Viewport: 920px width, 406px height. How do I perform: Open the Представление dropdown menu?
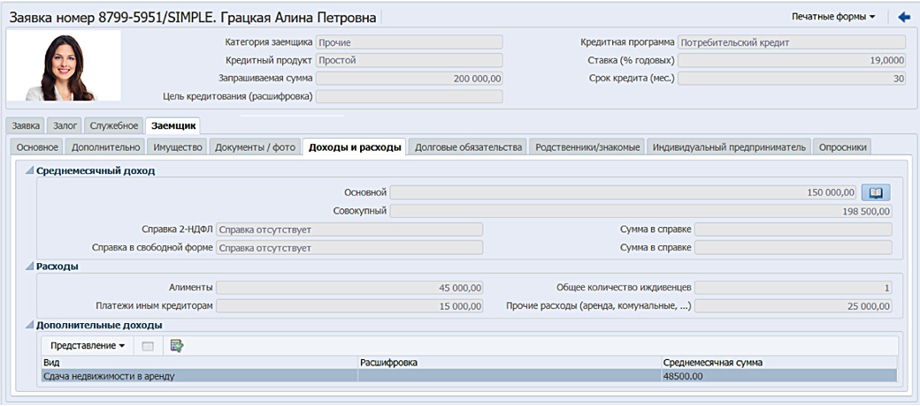coord(87,346)
